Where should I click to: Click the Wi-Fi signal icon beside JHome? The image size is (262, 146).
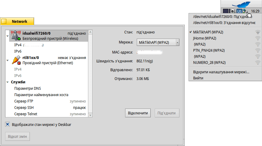(258, 38)
